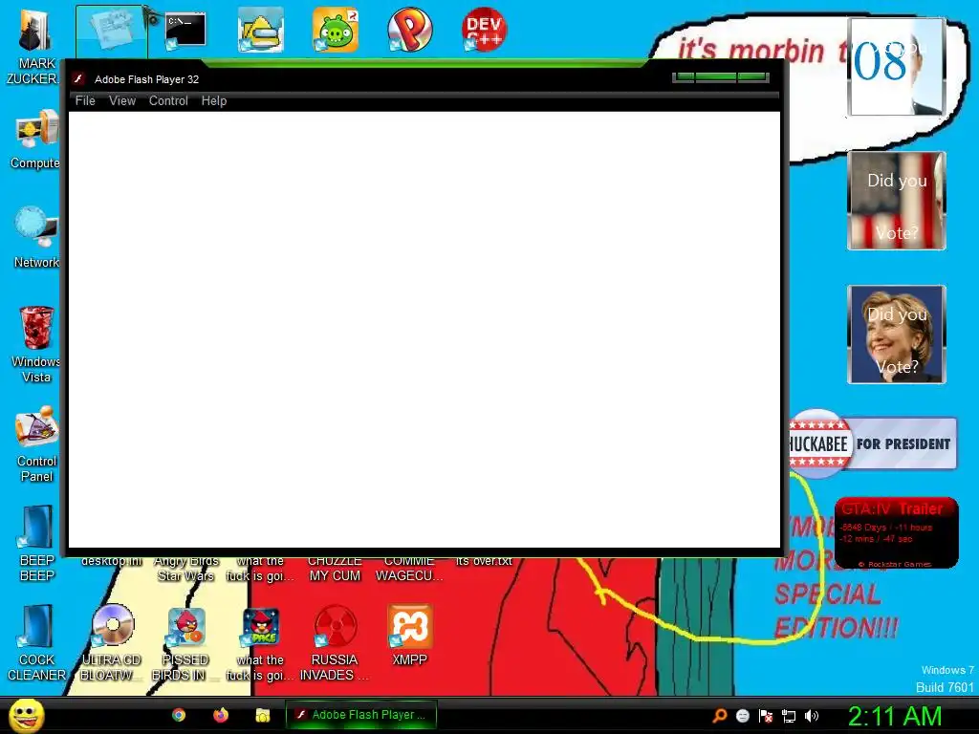Viewport: 979px width, 734px height.
Task: Click the 08 countdown gadget
Action: click(x=897, y=67)
